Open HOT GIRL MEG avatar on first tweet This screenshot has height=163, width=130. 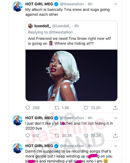(x=17, y=6)
